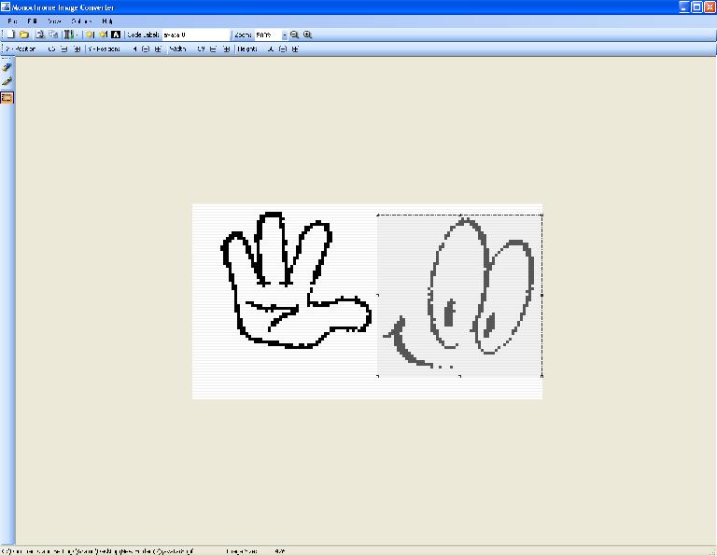Decrease Y-Position with the minus button
Image resolution: width=717 pixels, height=556 pixels.
point(146,49)
